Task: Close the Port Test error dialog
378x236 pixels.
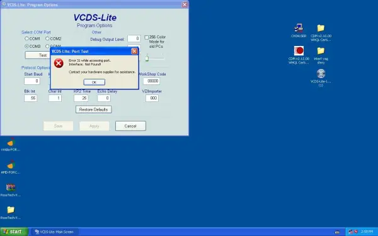Action: click(134, 51)
